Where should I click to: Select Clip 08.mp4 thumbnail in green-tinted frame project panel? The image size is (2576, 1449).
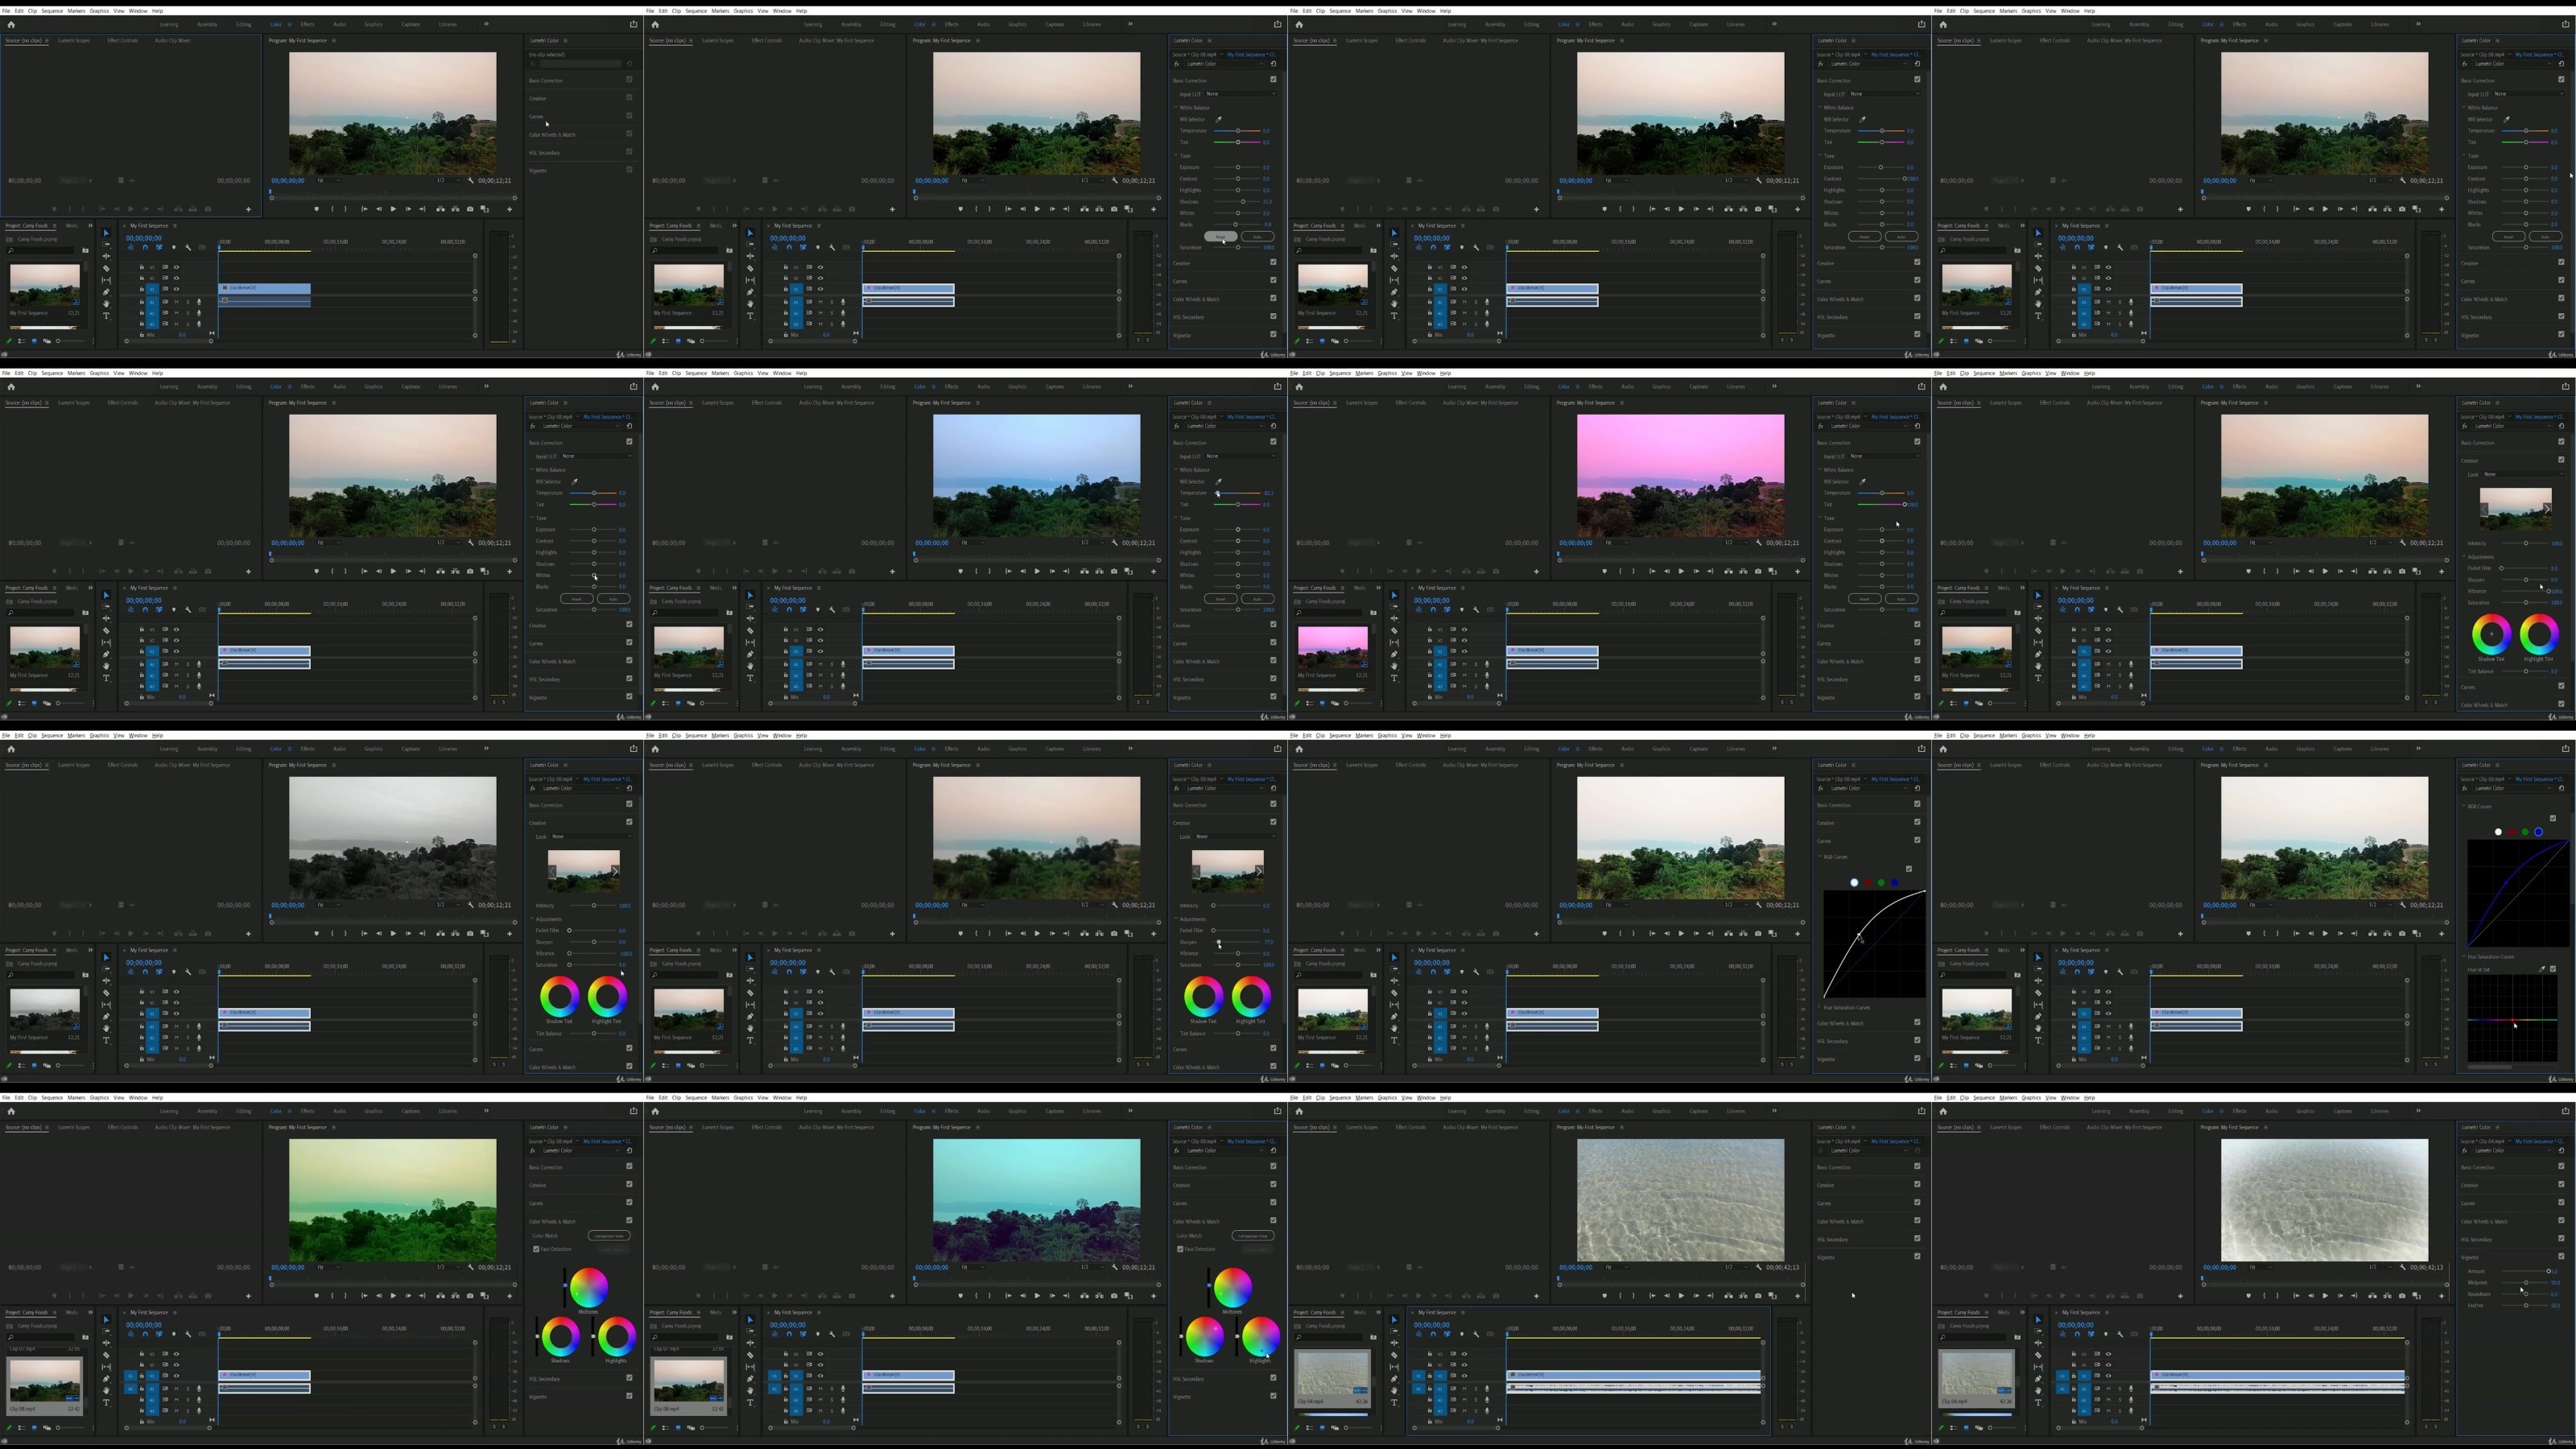(45, 1380)
